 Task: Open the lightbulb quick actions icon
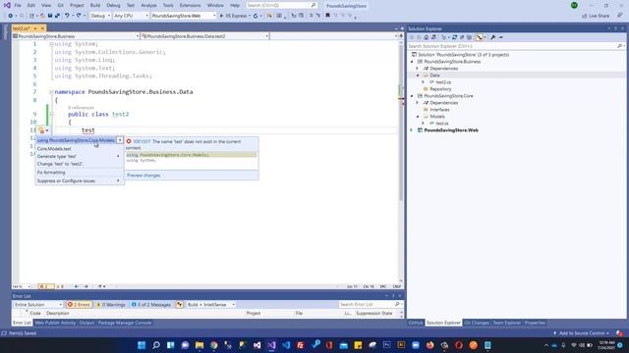pos(41,130)
